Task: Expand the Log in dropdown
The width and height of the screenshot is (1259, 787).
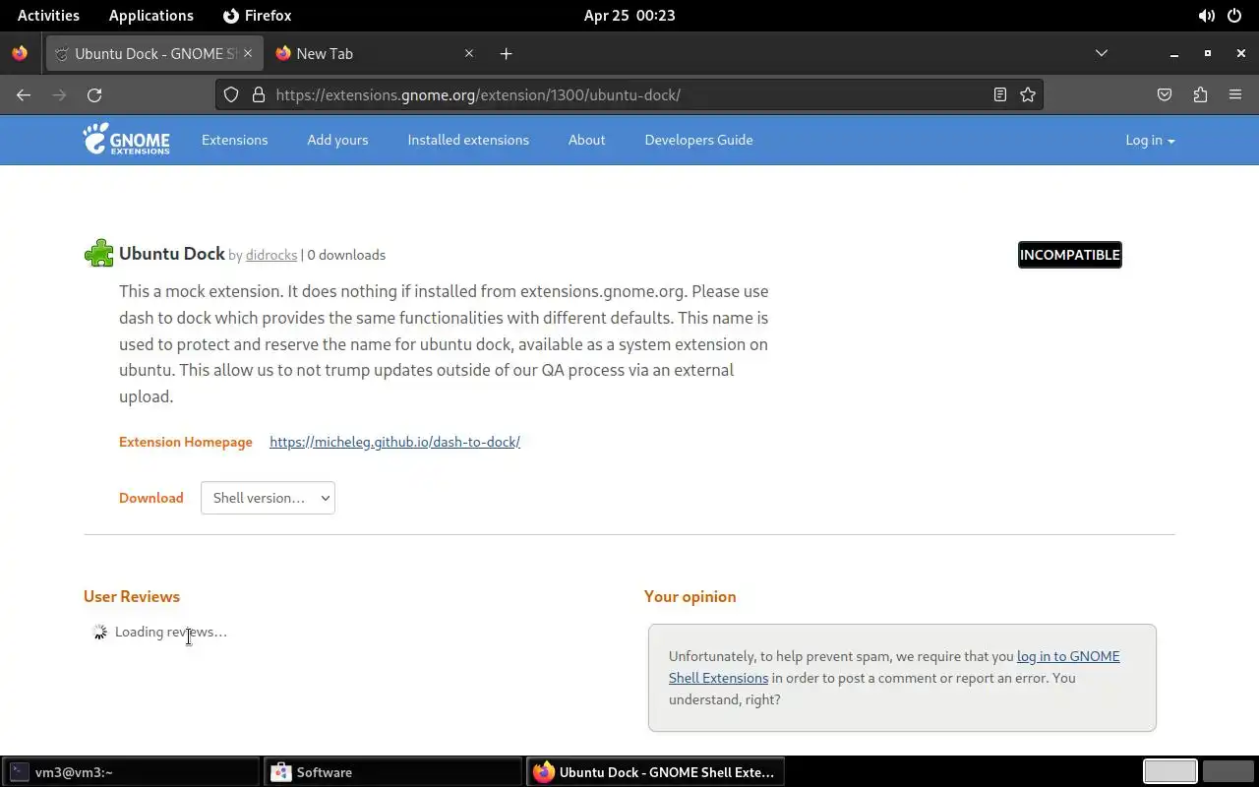Action: [1150, 140]
